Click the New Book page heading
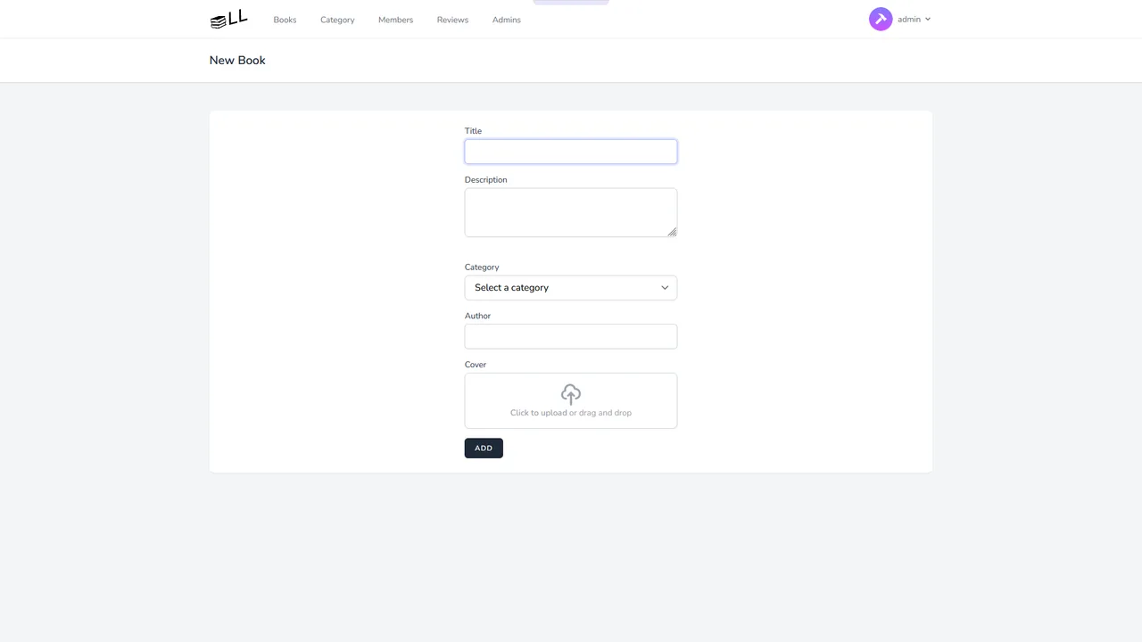1142x642 pixels. click(x=237, y=61)
